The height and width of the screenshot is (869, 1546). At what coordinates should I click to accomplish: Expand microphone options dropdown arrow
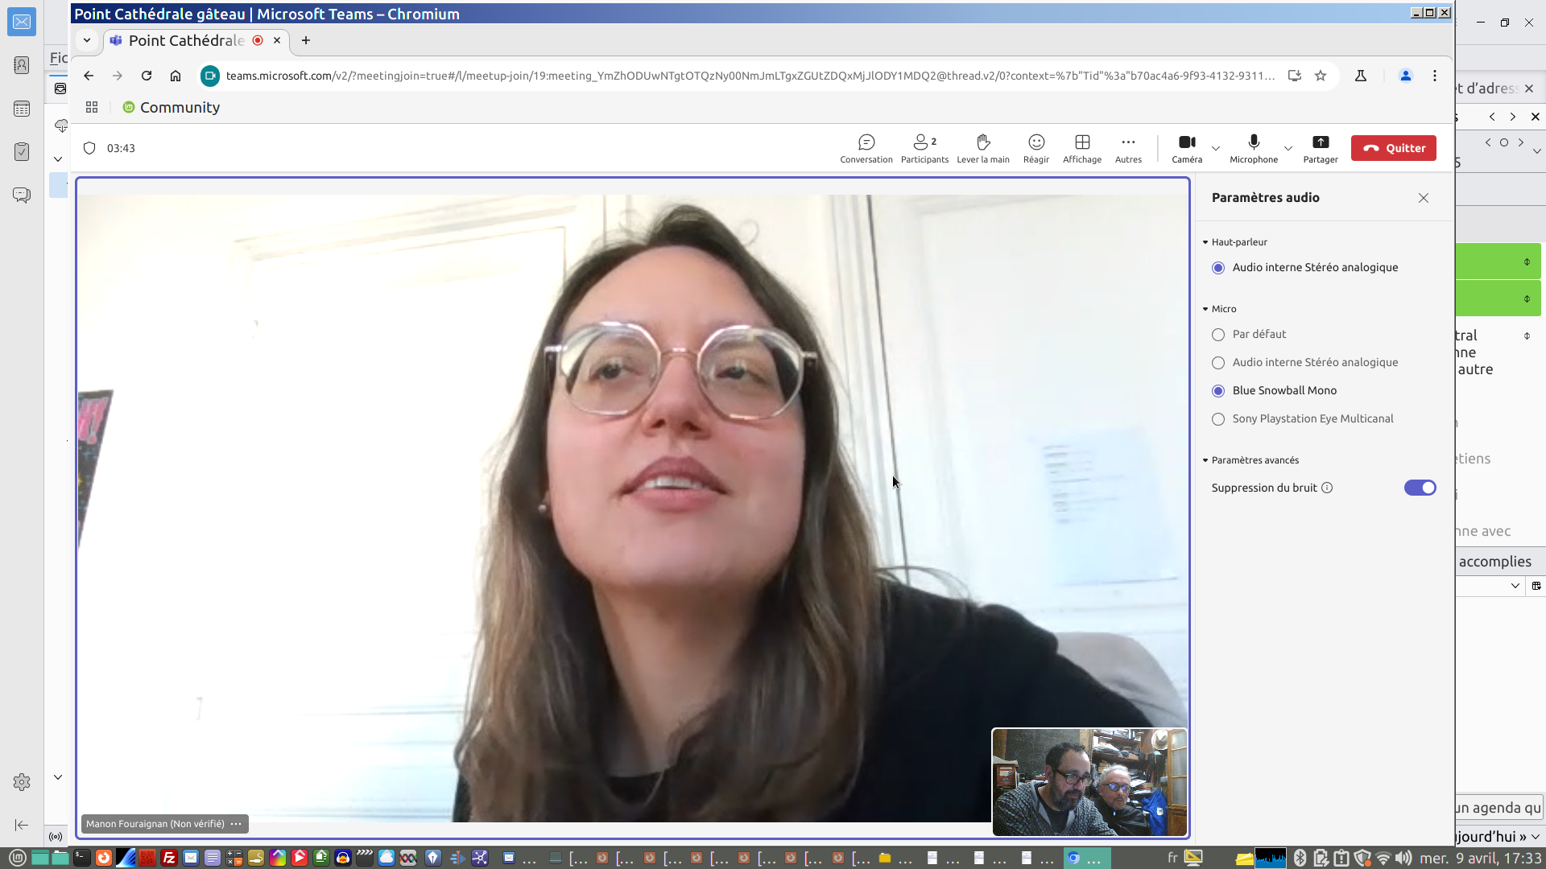pyautogui.click(x=1288, y=148)
